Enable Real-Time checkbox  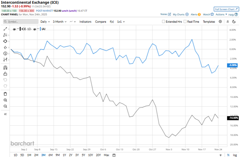pos(185,22)
